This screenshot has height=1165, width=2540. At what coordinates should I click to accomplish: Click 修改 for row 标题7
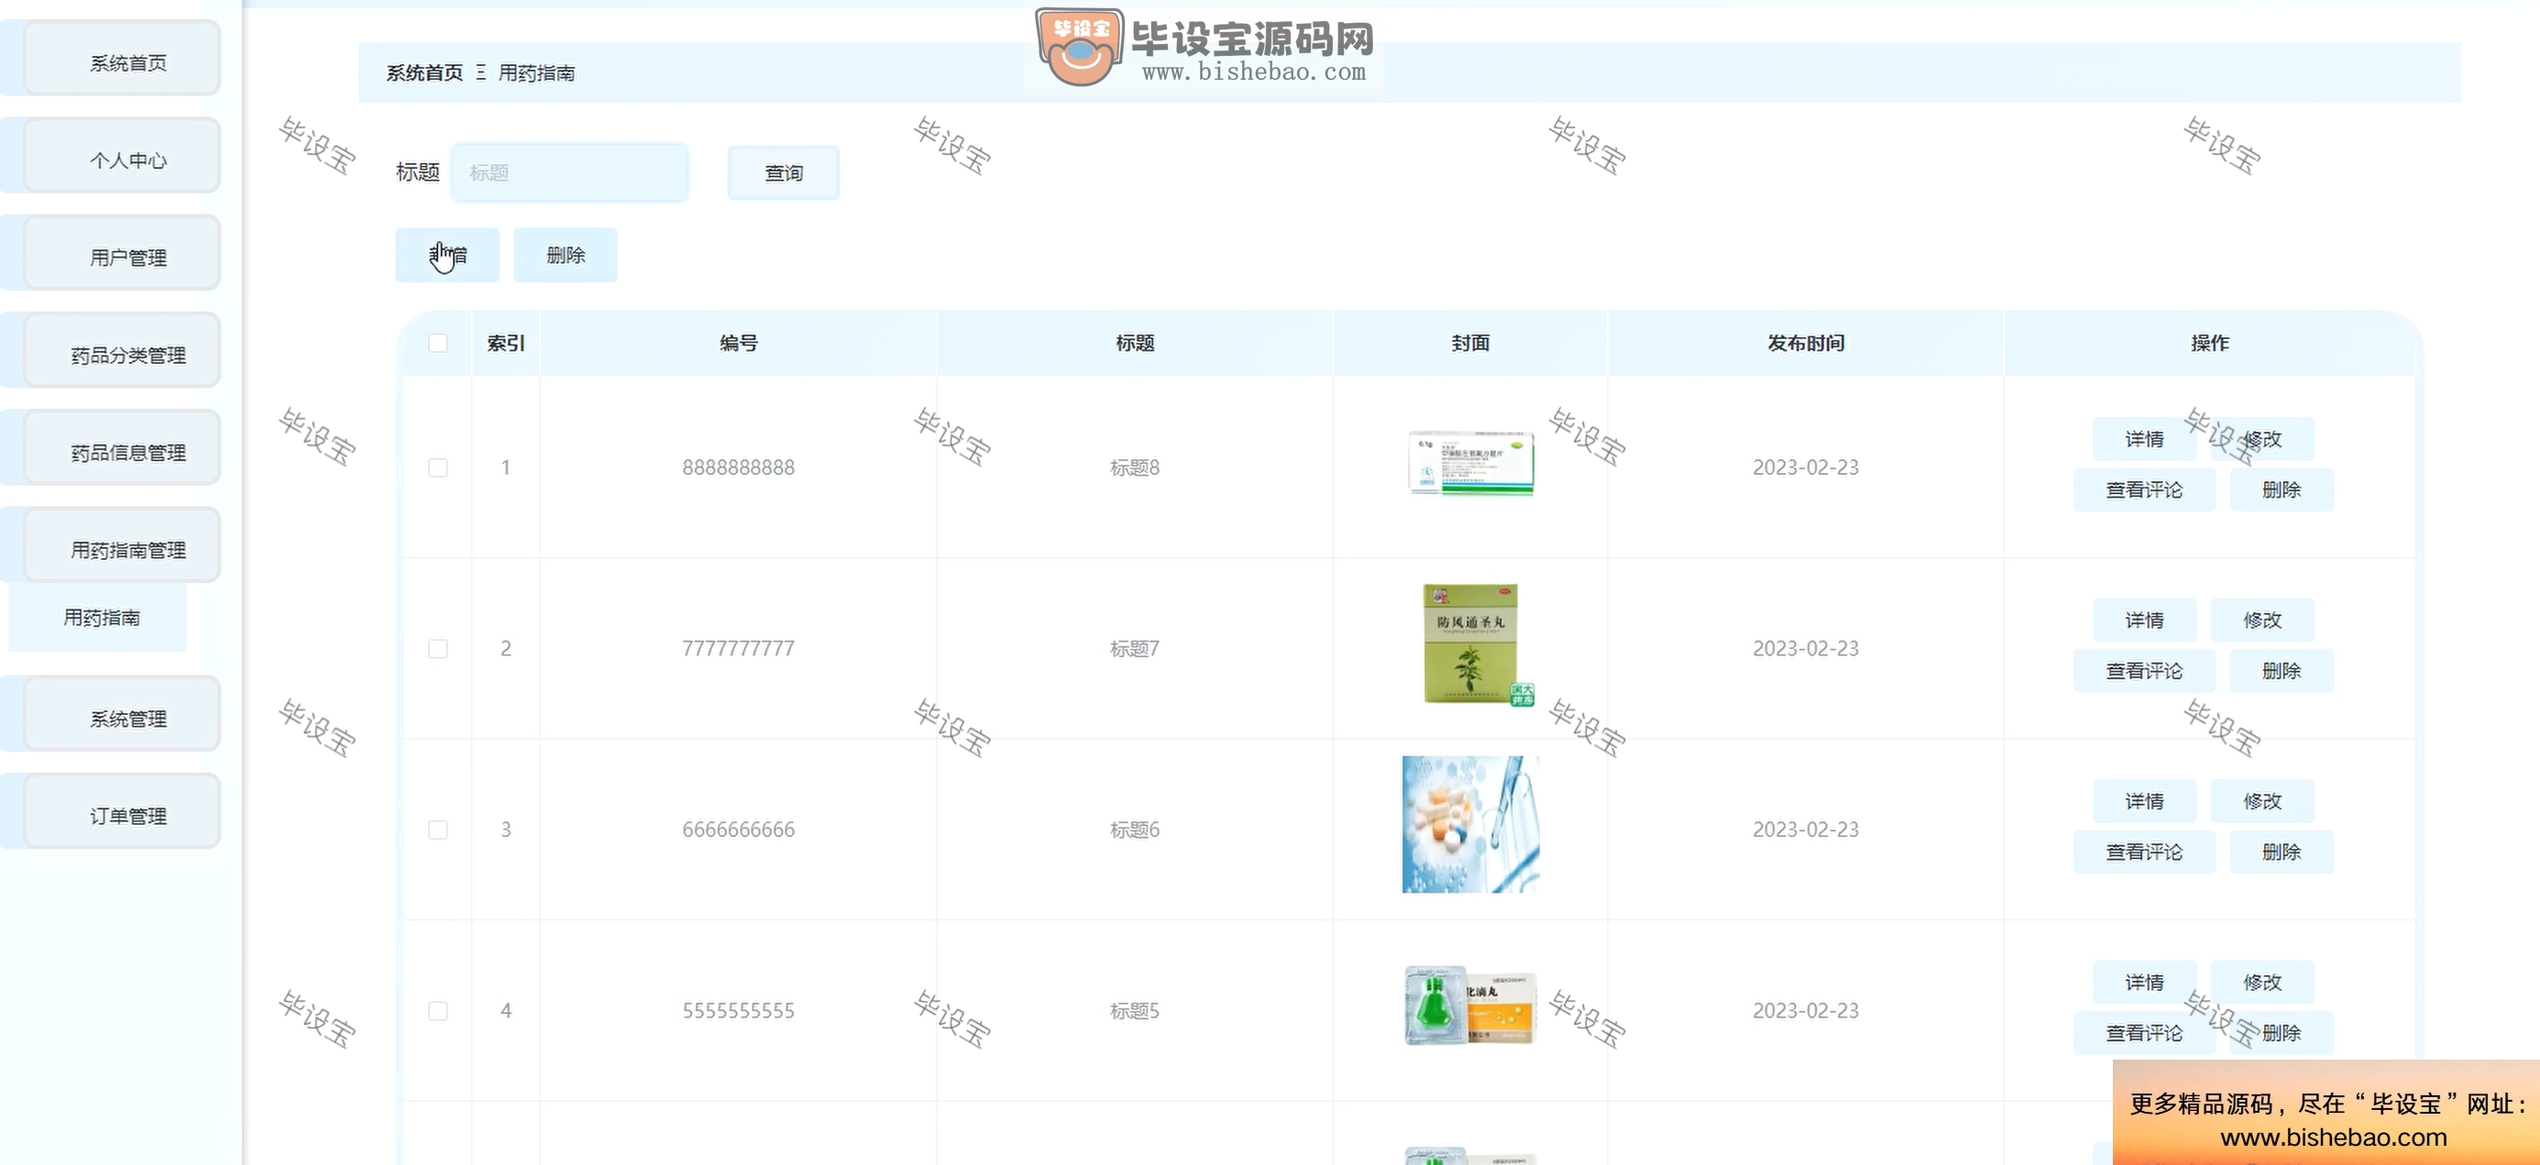coord(2262,620)
